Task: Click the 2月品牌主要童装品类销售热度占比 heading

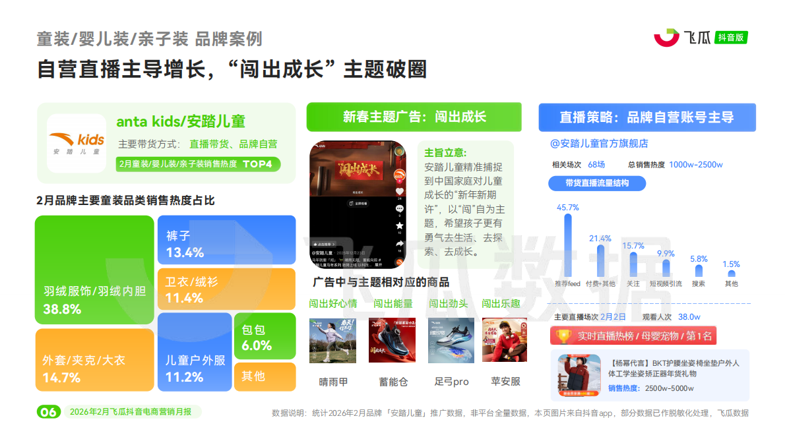Action: coord(125,200)
